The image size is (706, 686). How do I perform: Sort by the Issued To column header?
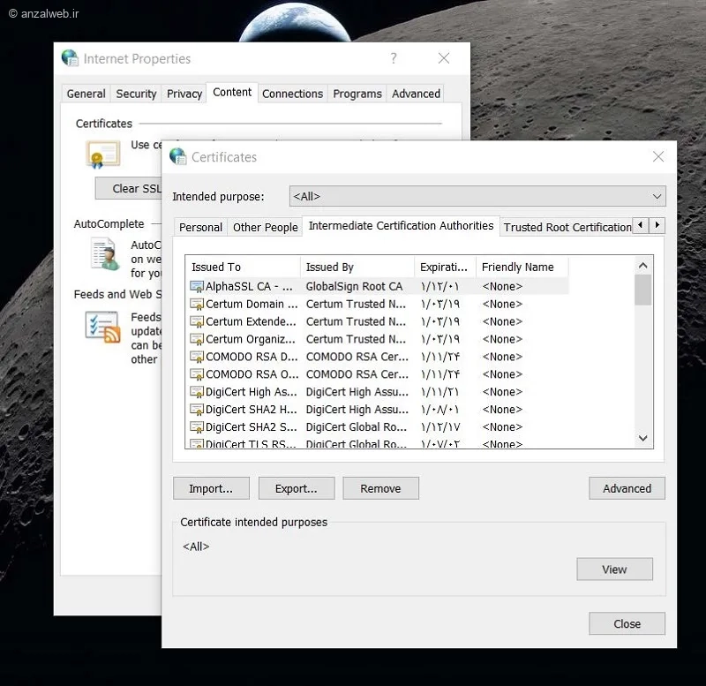coord(243,268)
